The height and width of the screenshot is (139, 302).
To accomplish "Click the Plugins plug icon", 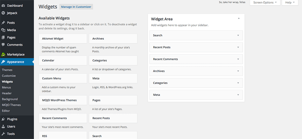I will coord(3,119).
